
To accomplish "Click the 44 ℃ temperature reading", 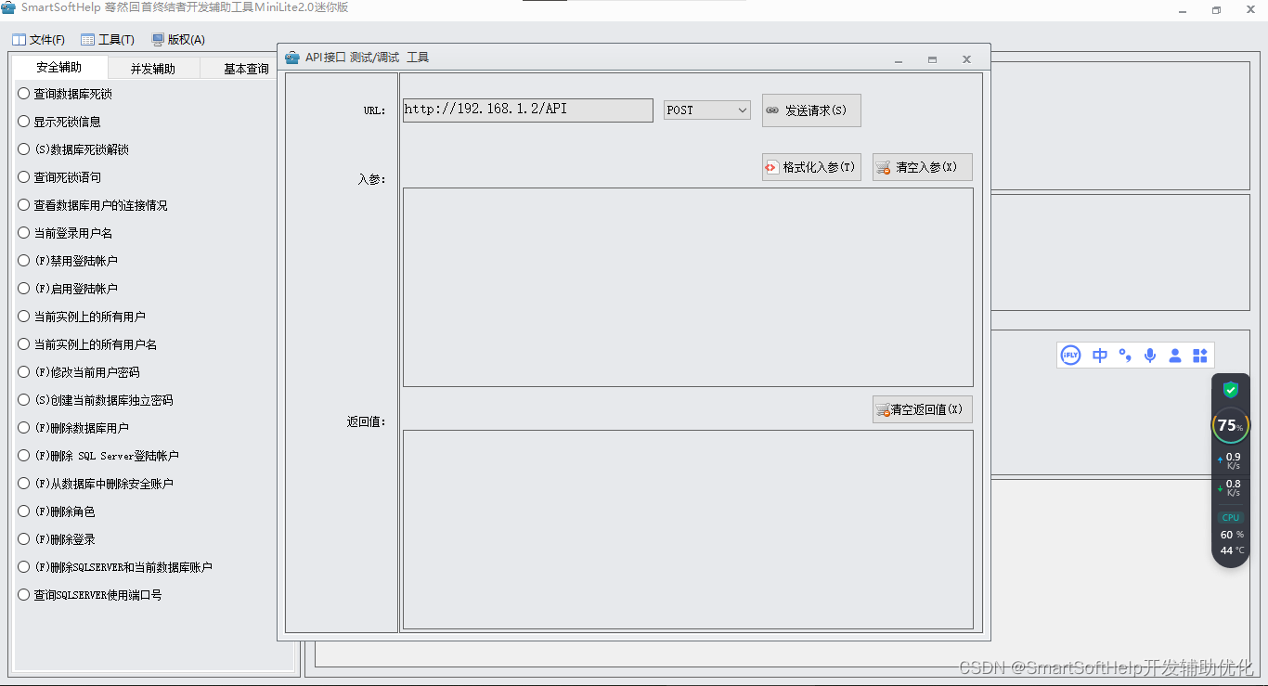I will tap(1232, 550).
